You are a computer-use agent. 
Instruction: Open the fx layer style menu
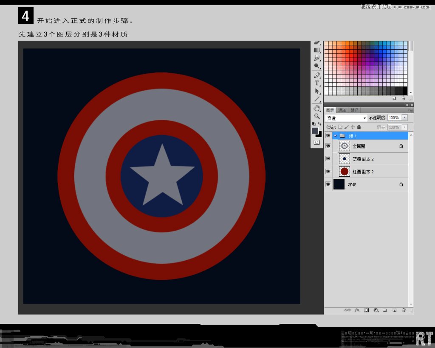click(x=357, y=310)
